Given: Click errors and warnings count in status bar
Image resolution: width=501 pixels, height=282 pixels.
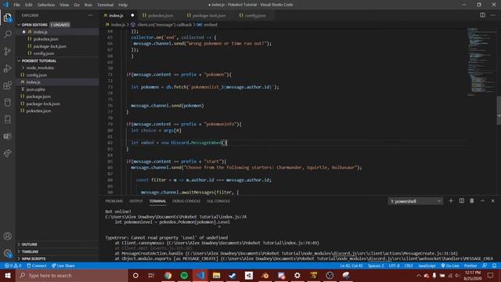Looking at the screenshot, I should click(13, 266).
